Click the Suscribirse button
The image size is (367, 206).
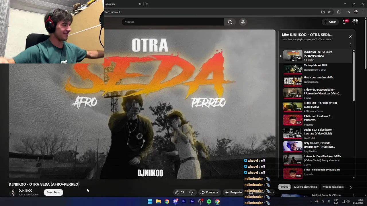point(53,192)
